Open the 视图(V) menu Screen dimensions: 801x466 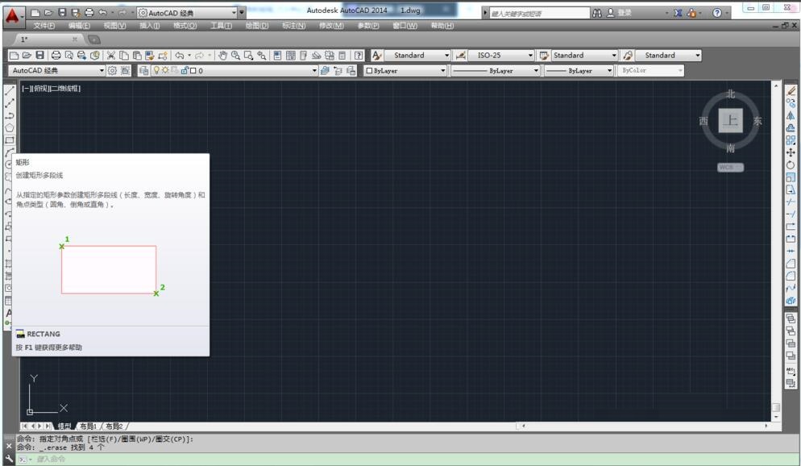[114, 26]
